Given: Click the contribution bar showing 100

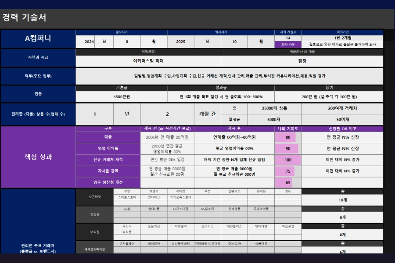Looking at the screenshot, I should pyautogui.click(x=287, y=160).
